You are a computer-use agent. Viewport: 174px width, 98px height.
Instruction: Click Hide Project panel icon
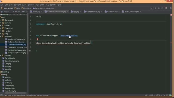pyautogui.click(x=27, y=11)
